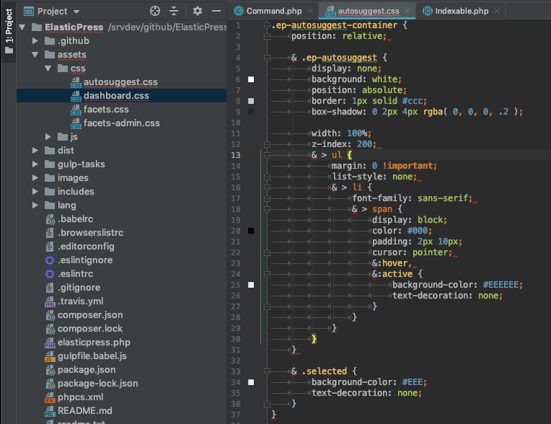Fold the ul block at line 13
This screenshot has width=551, height=424.
tap(267, 155)
